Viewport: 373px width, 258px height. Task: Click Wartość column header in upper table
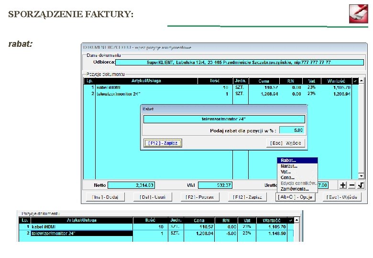(336, 81)
